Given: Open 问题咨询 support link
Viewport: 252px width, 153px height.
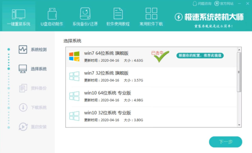Looking at the screenshot, I should click(202, 4).
